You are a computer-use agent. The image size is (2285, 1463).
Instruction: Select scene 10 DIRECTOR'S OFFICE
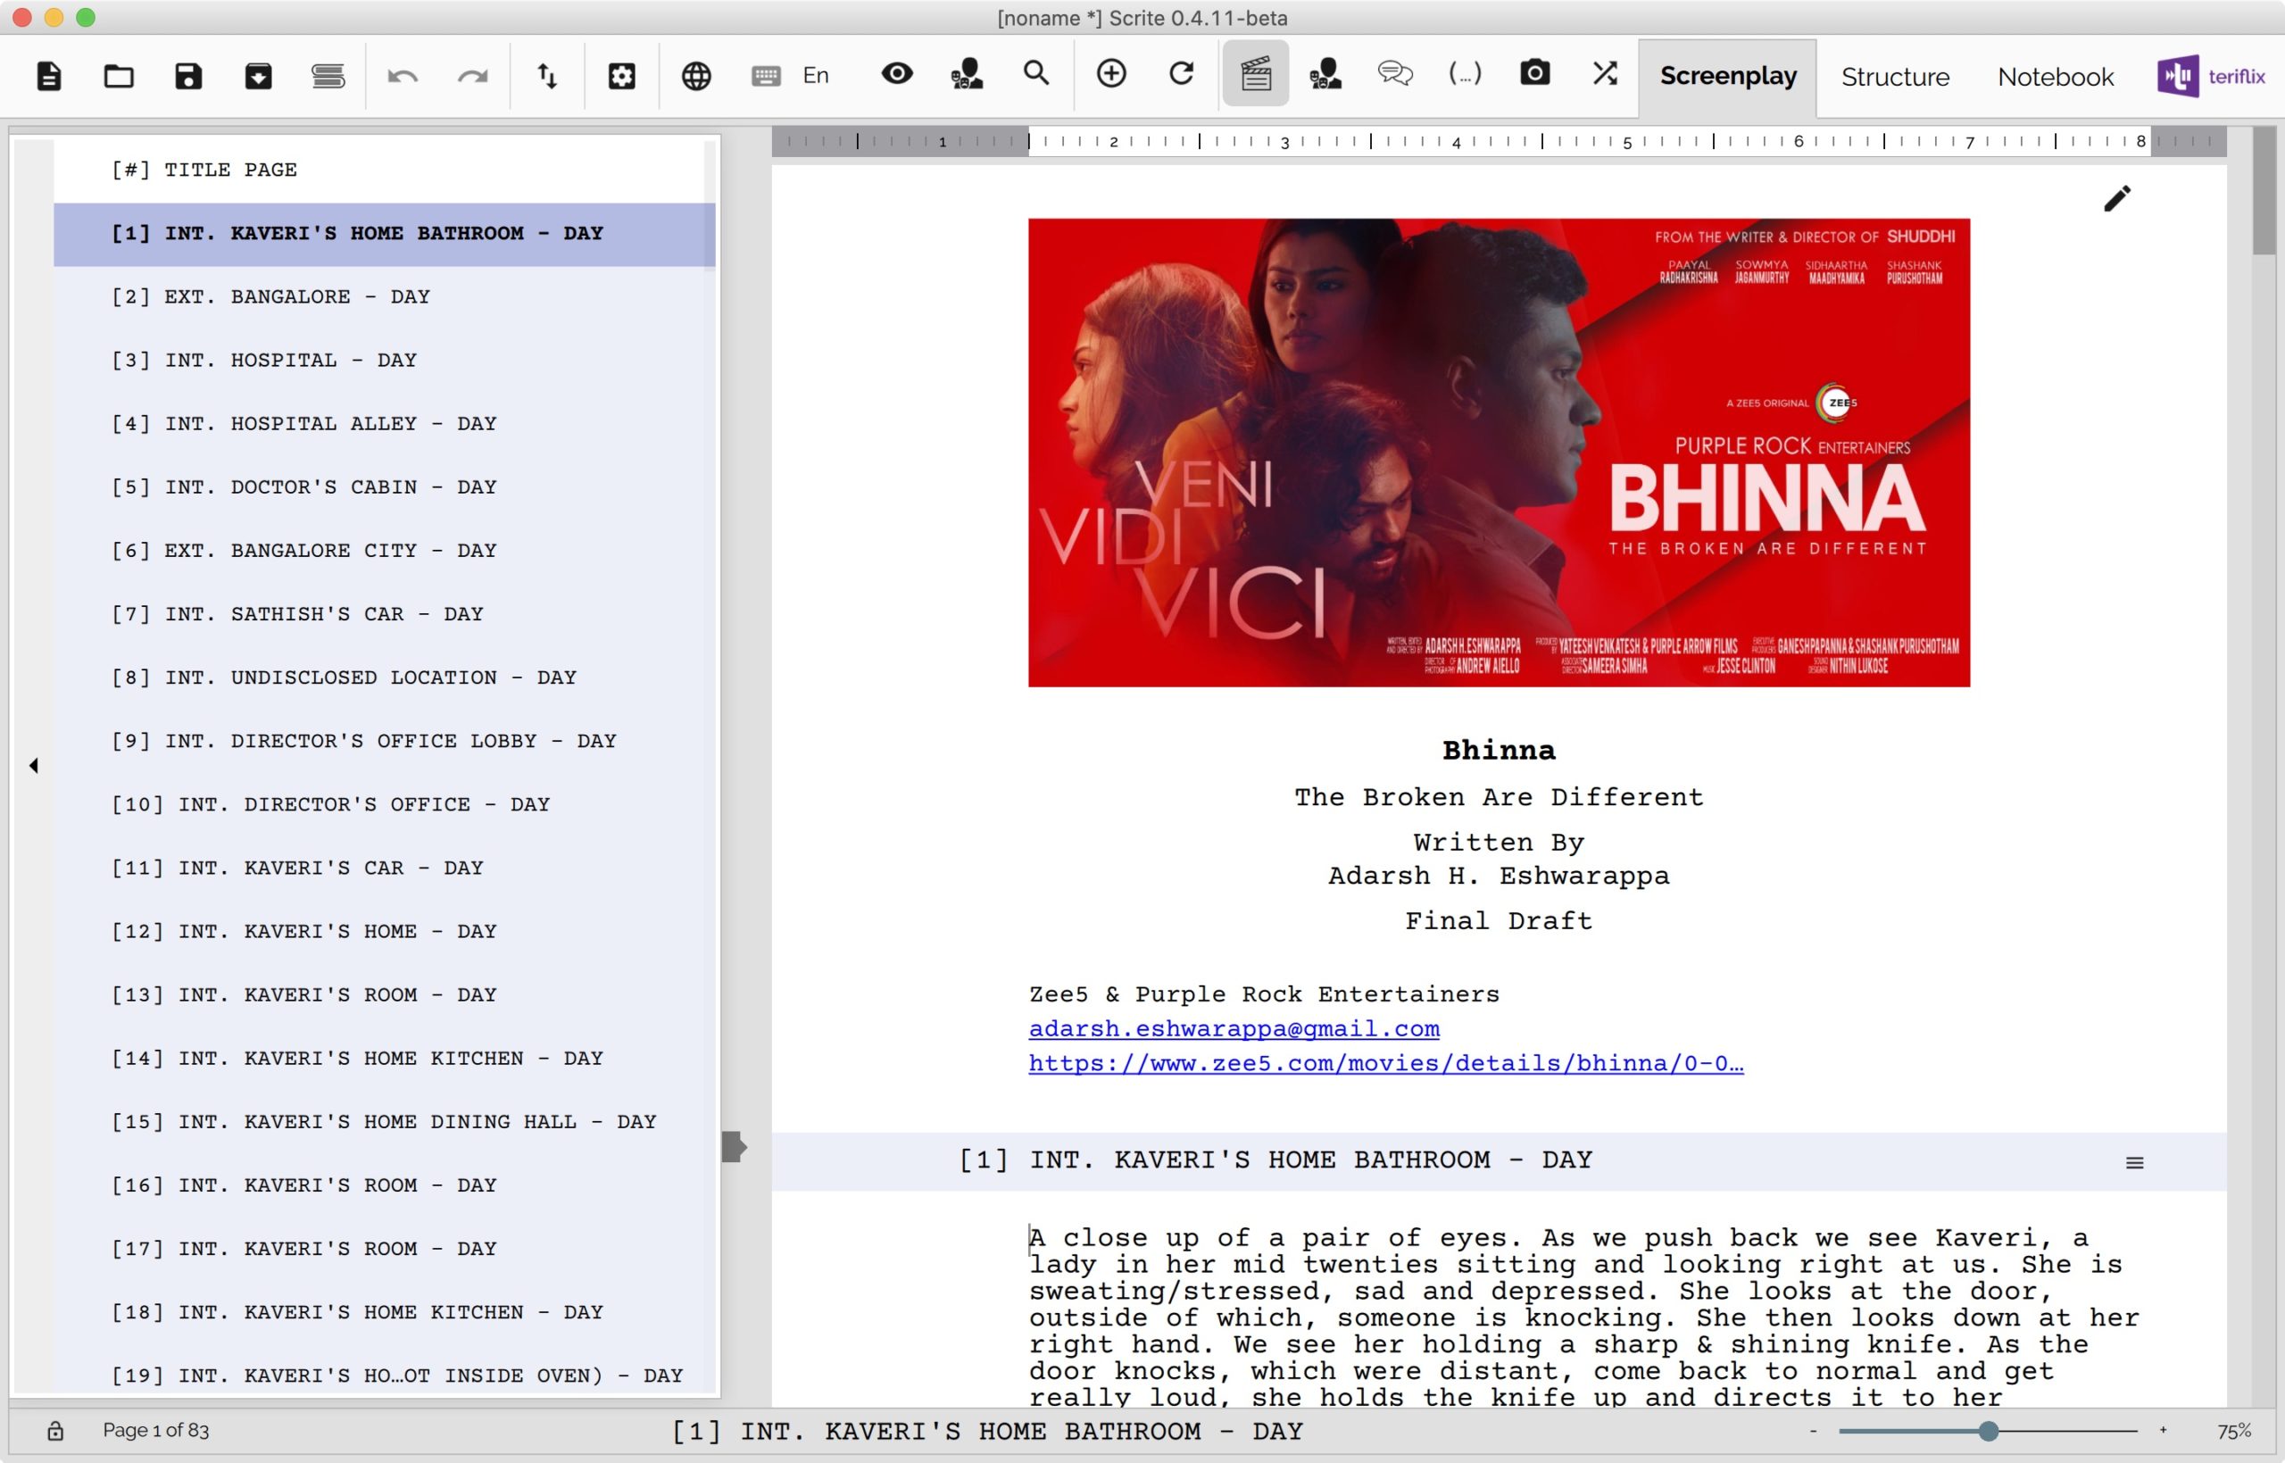point(384,804)
